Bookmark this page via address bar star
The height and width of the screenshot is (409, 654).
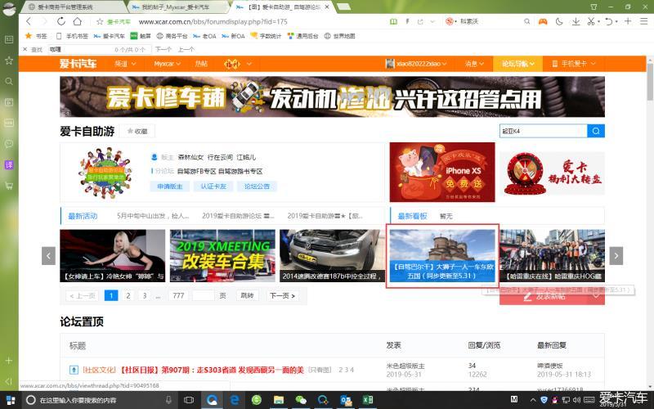100,22
